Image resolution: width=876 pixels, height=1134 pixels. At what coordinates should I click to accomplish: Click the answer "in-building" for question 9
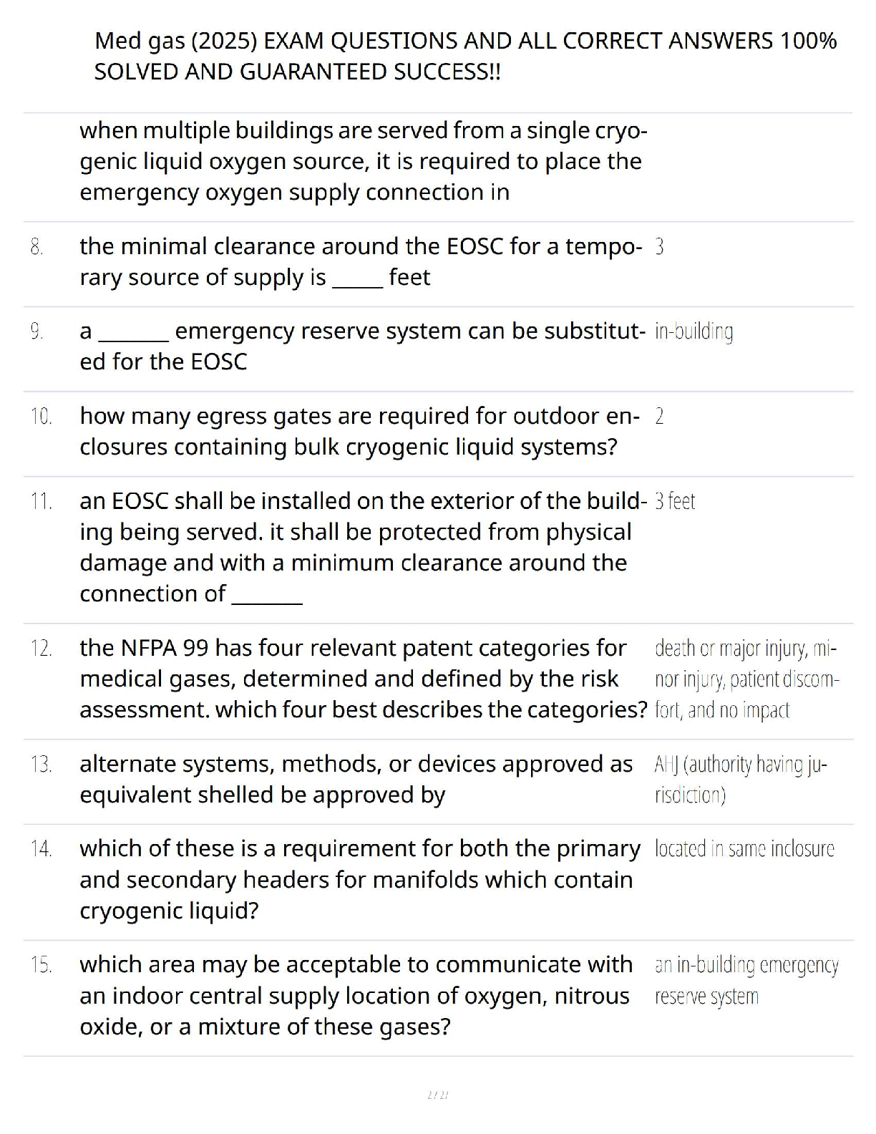693,331
